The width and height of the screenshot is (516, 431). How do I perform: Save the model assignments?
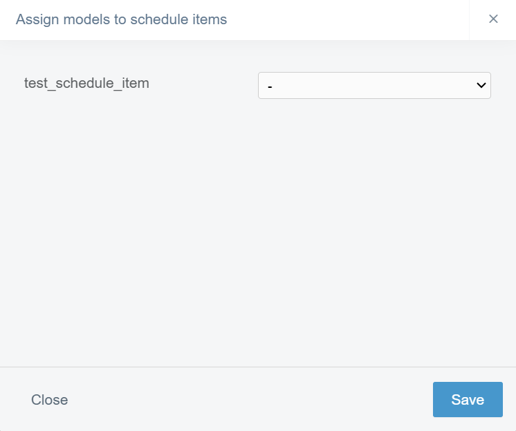point(468,400)
